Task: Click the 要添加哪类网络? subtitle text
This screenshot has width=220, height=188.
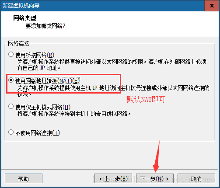Action: [x=45, y=26]
